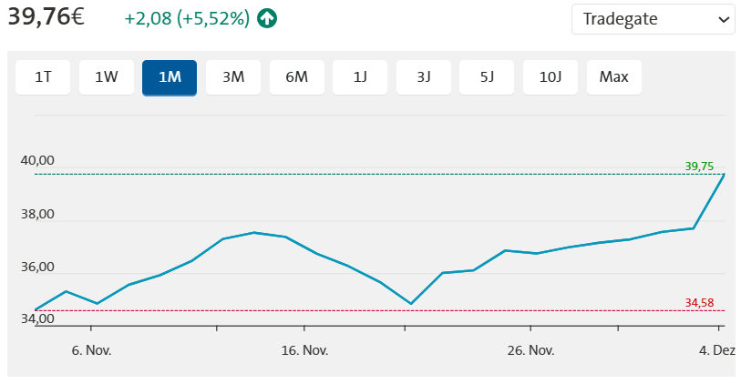Click the 26. Nov. date axis label
Screen dimensions: 741x384
(x=530, y=350)
